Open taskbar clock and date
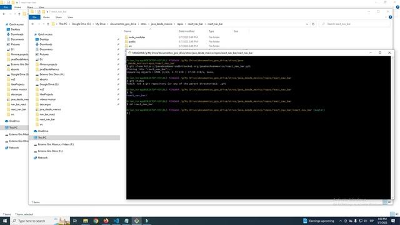 pos(382,221)
